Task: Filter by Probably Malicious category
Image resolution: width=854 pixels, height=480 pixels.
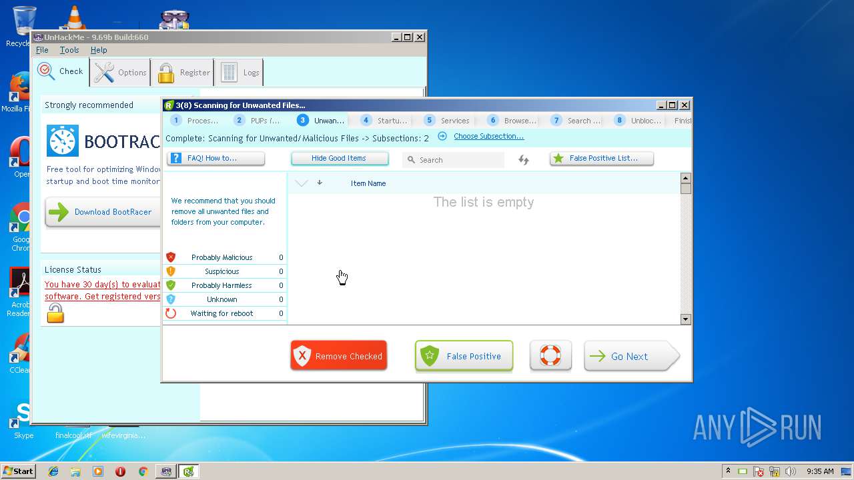Action: click(x=225, y=257)
